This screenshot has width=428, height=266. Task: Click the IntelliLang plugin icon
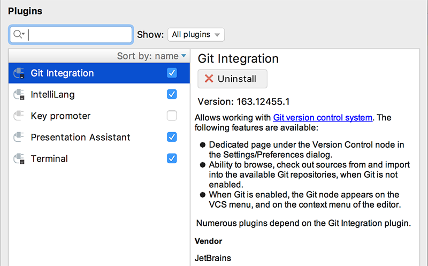click(x=19, y=95)
